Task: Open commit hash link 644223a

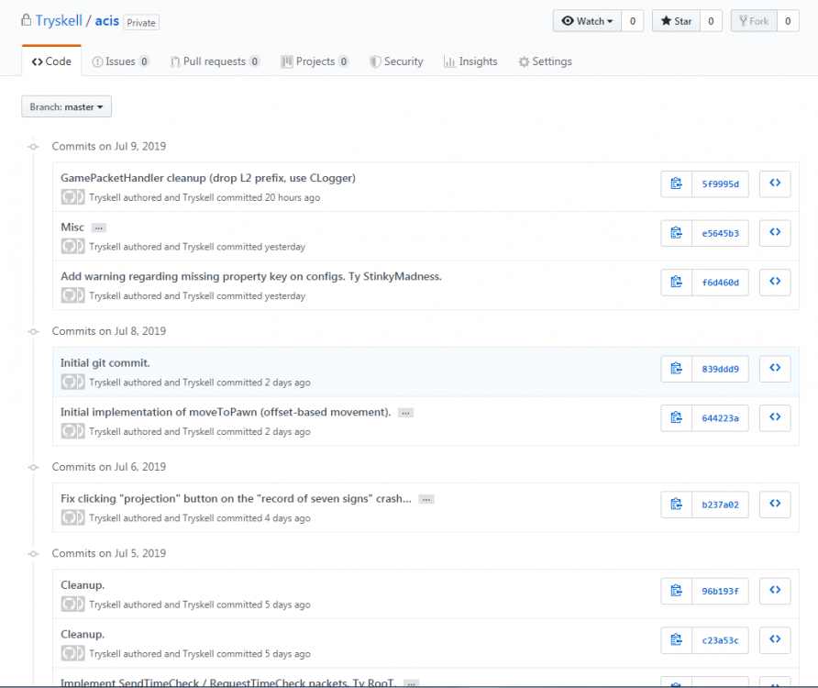Action: [720, 418]
